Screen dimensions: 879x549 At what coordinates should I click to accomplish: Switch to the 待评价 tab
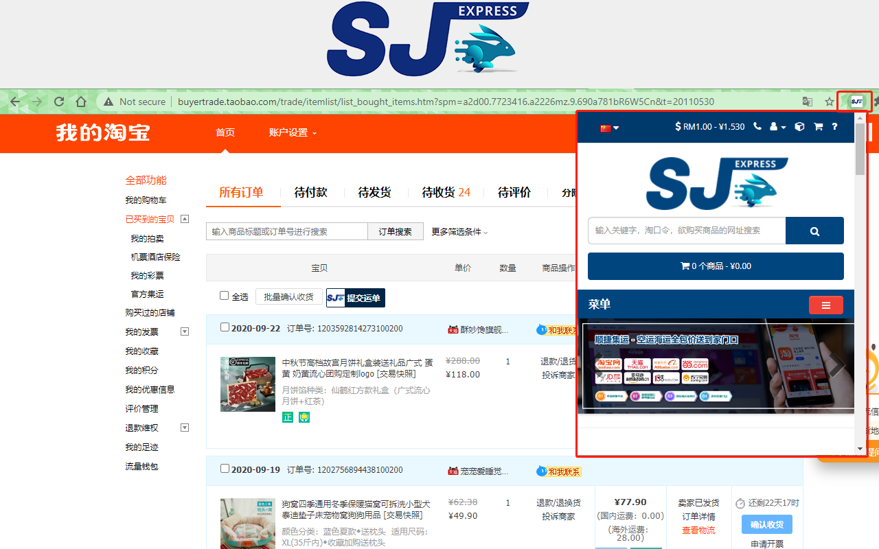514,192
